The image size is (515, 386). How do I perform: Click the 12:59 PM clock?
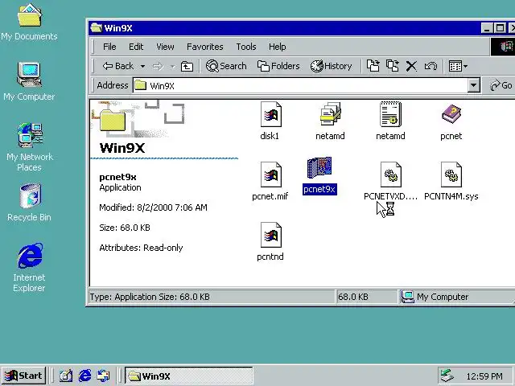tap(484, 376)
